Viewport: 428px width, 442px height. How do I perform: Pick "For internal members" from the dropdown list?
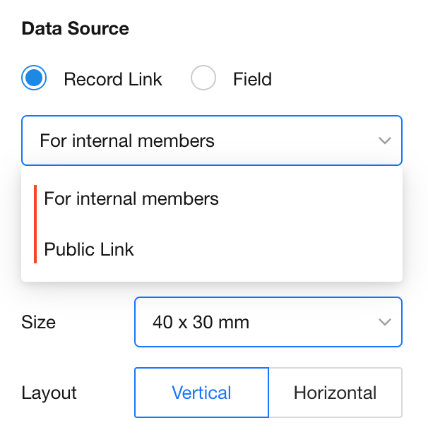point(131,198)
